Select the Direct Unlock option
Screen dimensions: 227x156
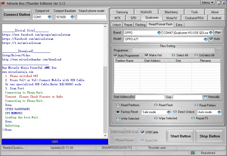[175, 112]
